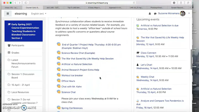This screenshot has width=199, height=112.
Task: Open Artificial vs Natural Selection is due event
Action: (159, 26)
